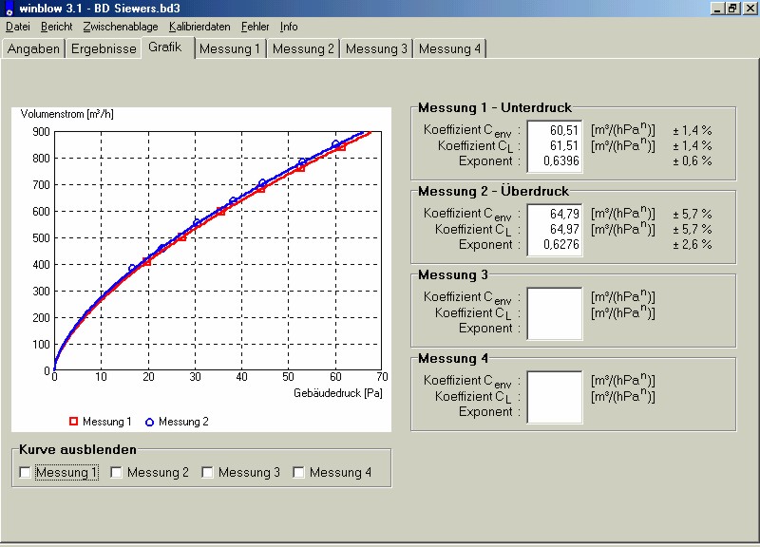Tick Messung 4 under Kurve ausblenden
This screenshot has height=547, width=760.
tap(298, 472)
